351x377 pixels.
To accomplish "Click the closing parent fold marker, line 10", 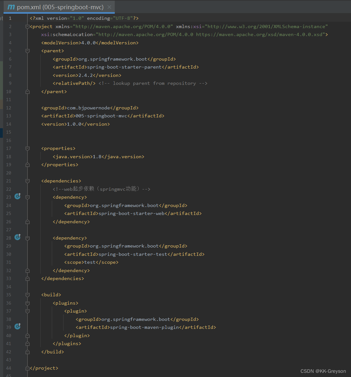I will click(27, 92).
